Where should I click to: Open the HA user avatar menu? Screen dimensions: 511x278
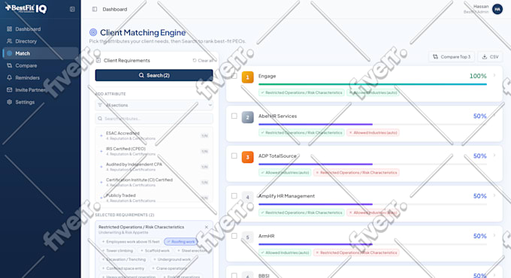pos(497,9)
